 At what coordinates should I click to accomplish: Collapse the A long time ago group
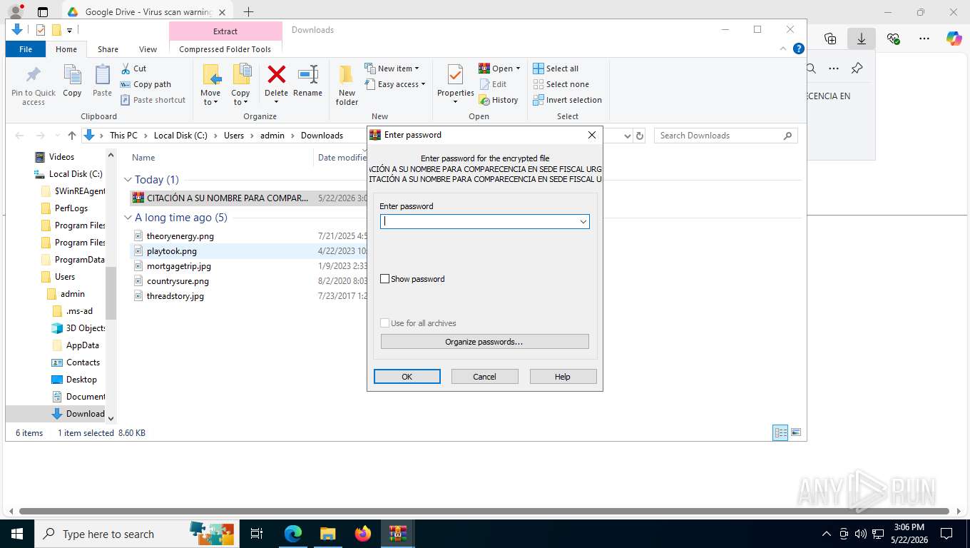(128, 218)
